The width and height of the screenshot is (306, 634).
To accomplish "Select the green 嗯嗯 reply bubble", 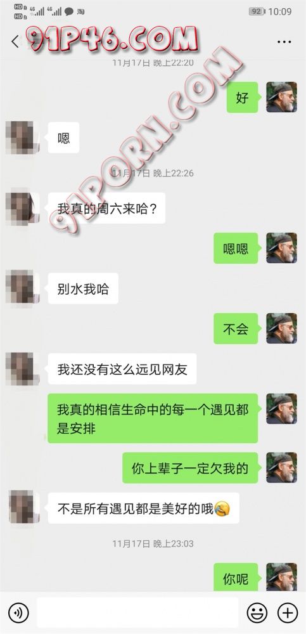I will pyautogui.click(x=236, y=249).
